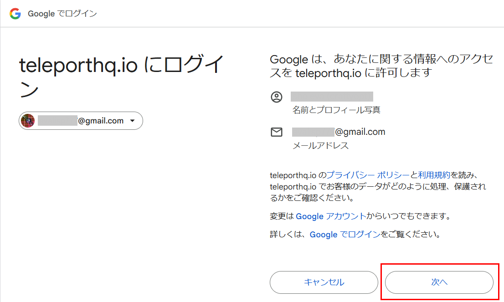Image resolution: width=504 pixels, height=302 pixels.
Task: Click the person profile icon beside the name
Action: tap(277, 96)
